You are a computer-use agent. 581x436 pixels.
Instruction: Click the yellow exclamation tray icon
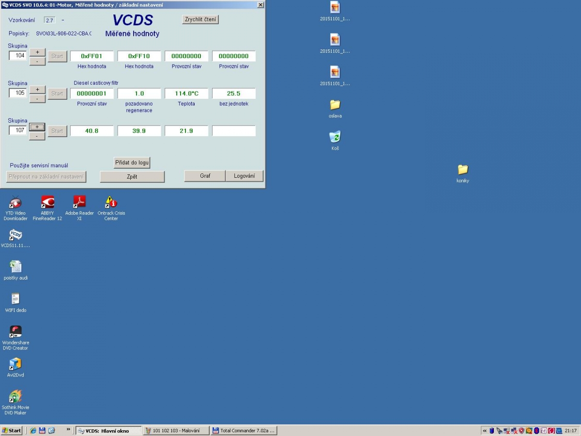click(529, 430)
